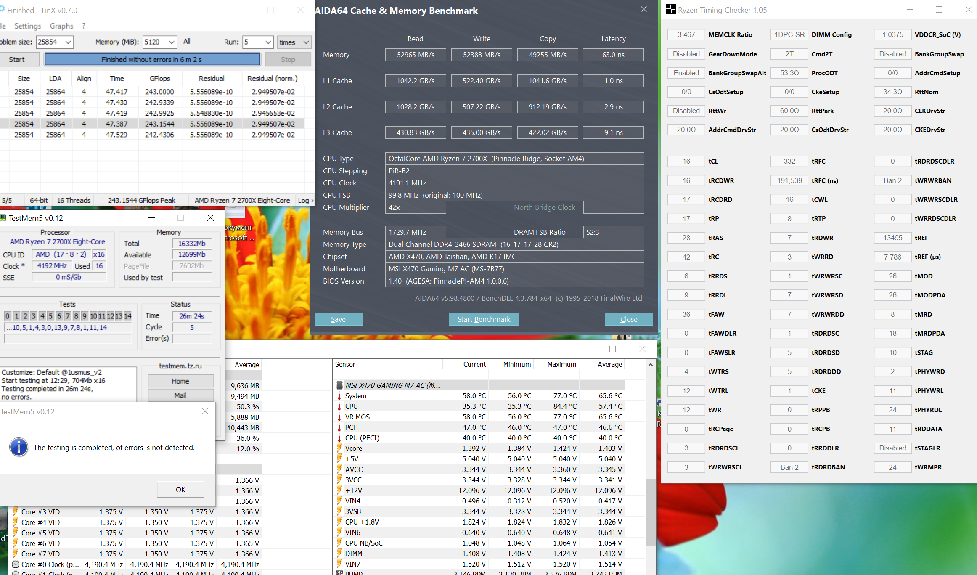Image resolution: width=977 pixels, height=575 pixels.
Task: Click the TestMem5 title bar icon
Action: [3, 218]
